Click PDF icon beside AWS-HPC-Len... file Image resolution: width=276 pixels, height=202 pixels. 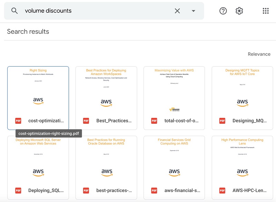point(222,191)
